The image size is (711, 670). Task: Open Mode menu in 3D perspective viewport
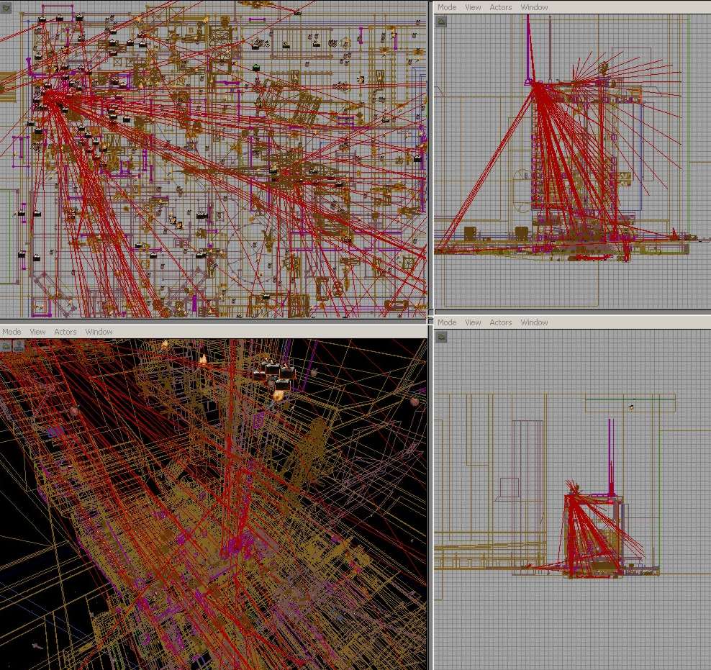coord(12,332)
